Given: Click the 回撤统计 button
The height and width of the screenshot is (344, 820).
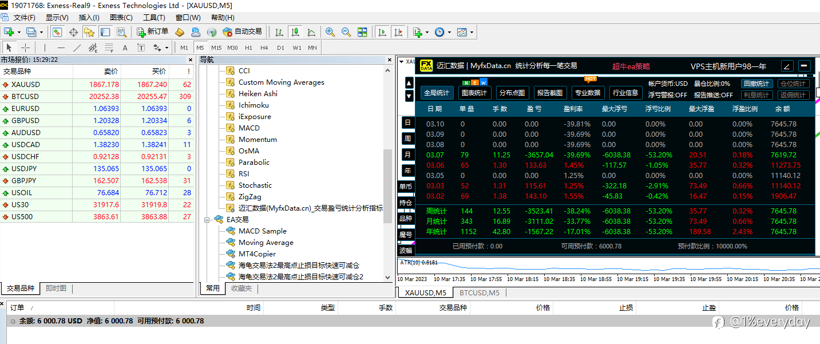Looking at the screenshot, I should point(756,84).
